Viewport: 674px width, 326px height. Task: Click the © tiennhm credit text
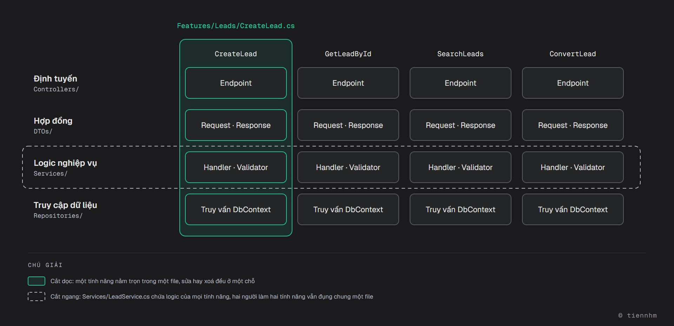(637, 315)
